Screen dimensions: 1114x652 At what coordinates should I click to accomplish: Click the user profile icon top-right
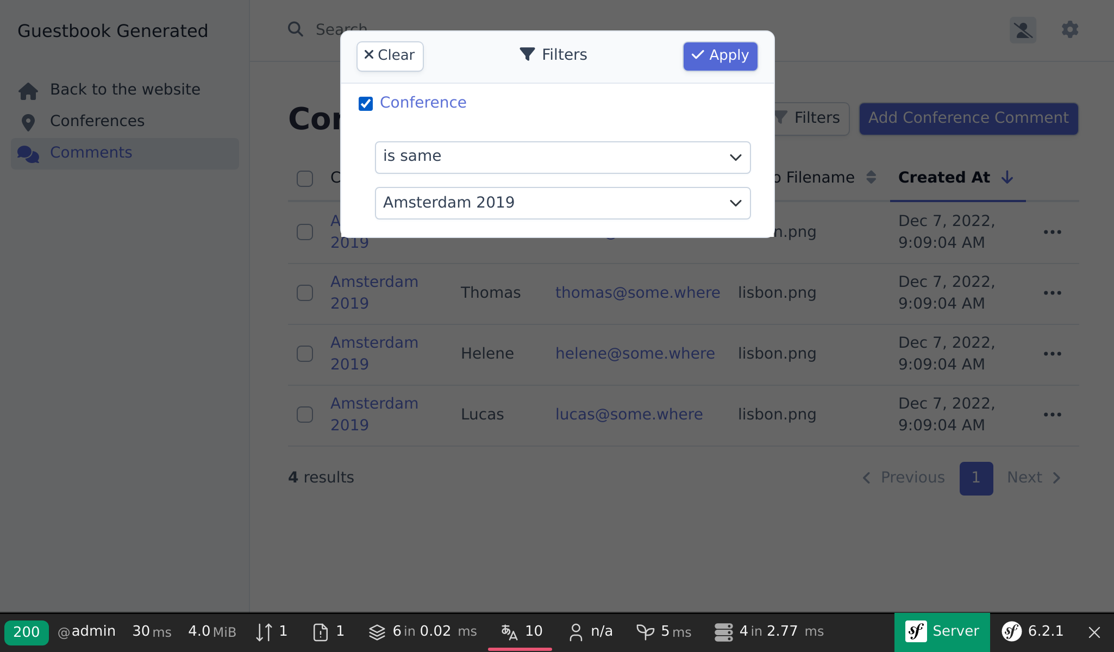[1022, 29]
